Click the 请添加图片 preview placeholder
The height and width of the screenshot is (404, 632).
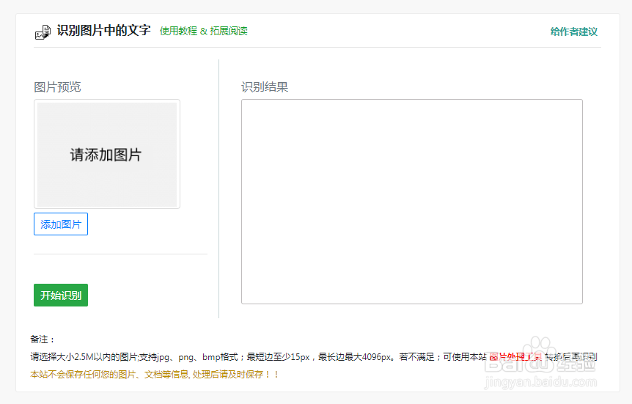pyautogui.click(x=107, y=155)
